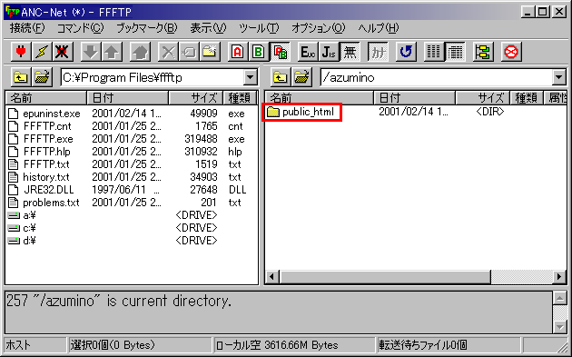Open the 接続(F) menu
The width and height of the screenshot is (572, 357).
(x=27, y=28)
